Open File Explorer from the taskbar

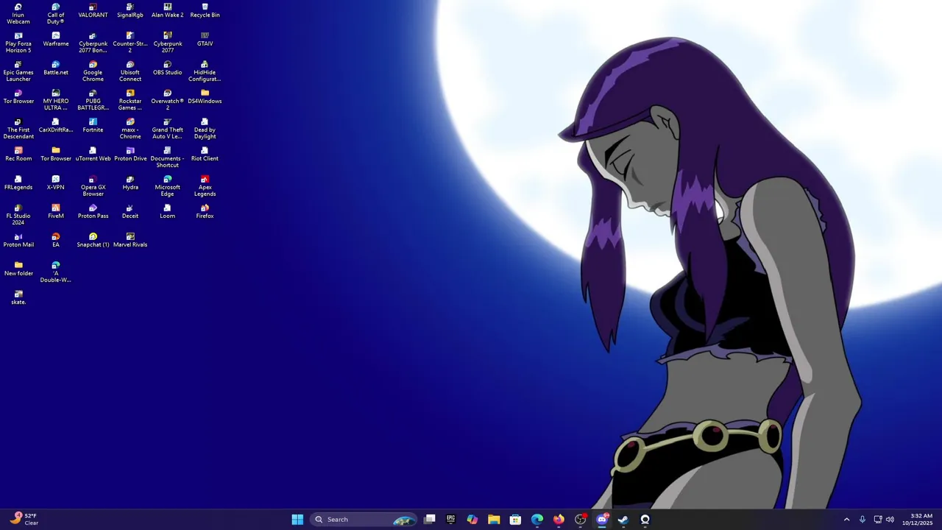(x=494, y=520)
